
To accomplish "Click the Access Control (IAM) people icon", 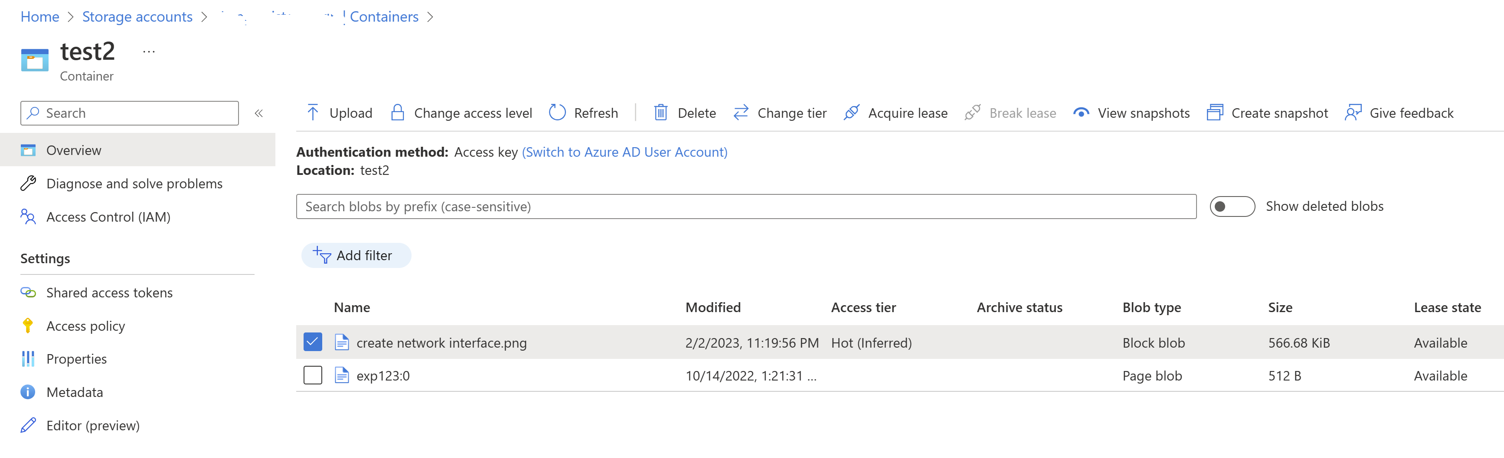I will pyautogui.click(x=28, y=217).
